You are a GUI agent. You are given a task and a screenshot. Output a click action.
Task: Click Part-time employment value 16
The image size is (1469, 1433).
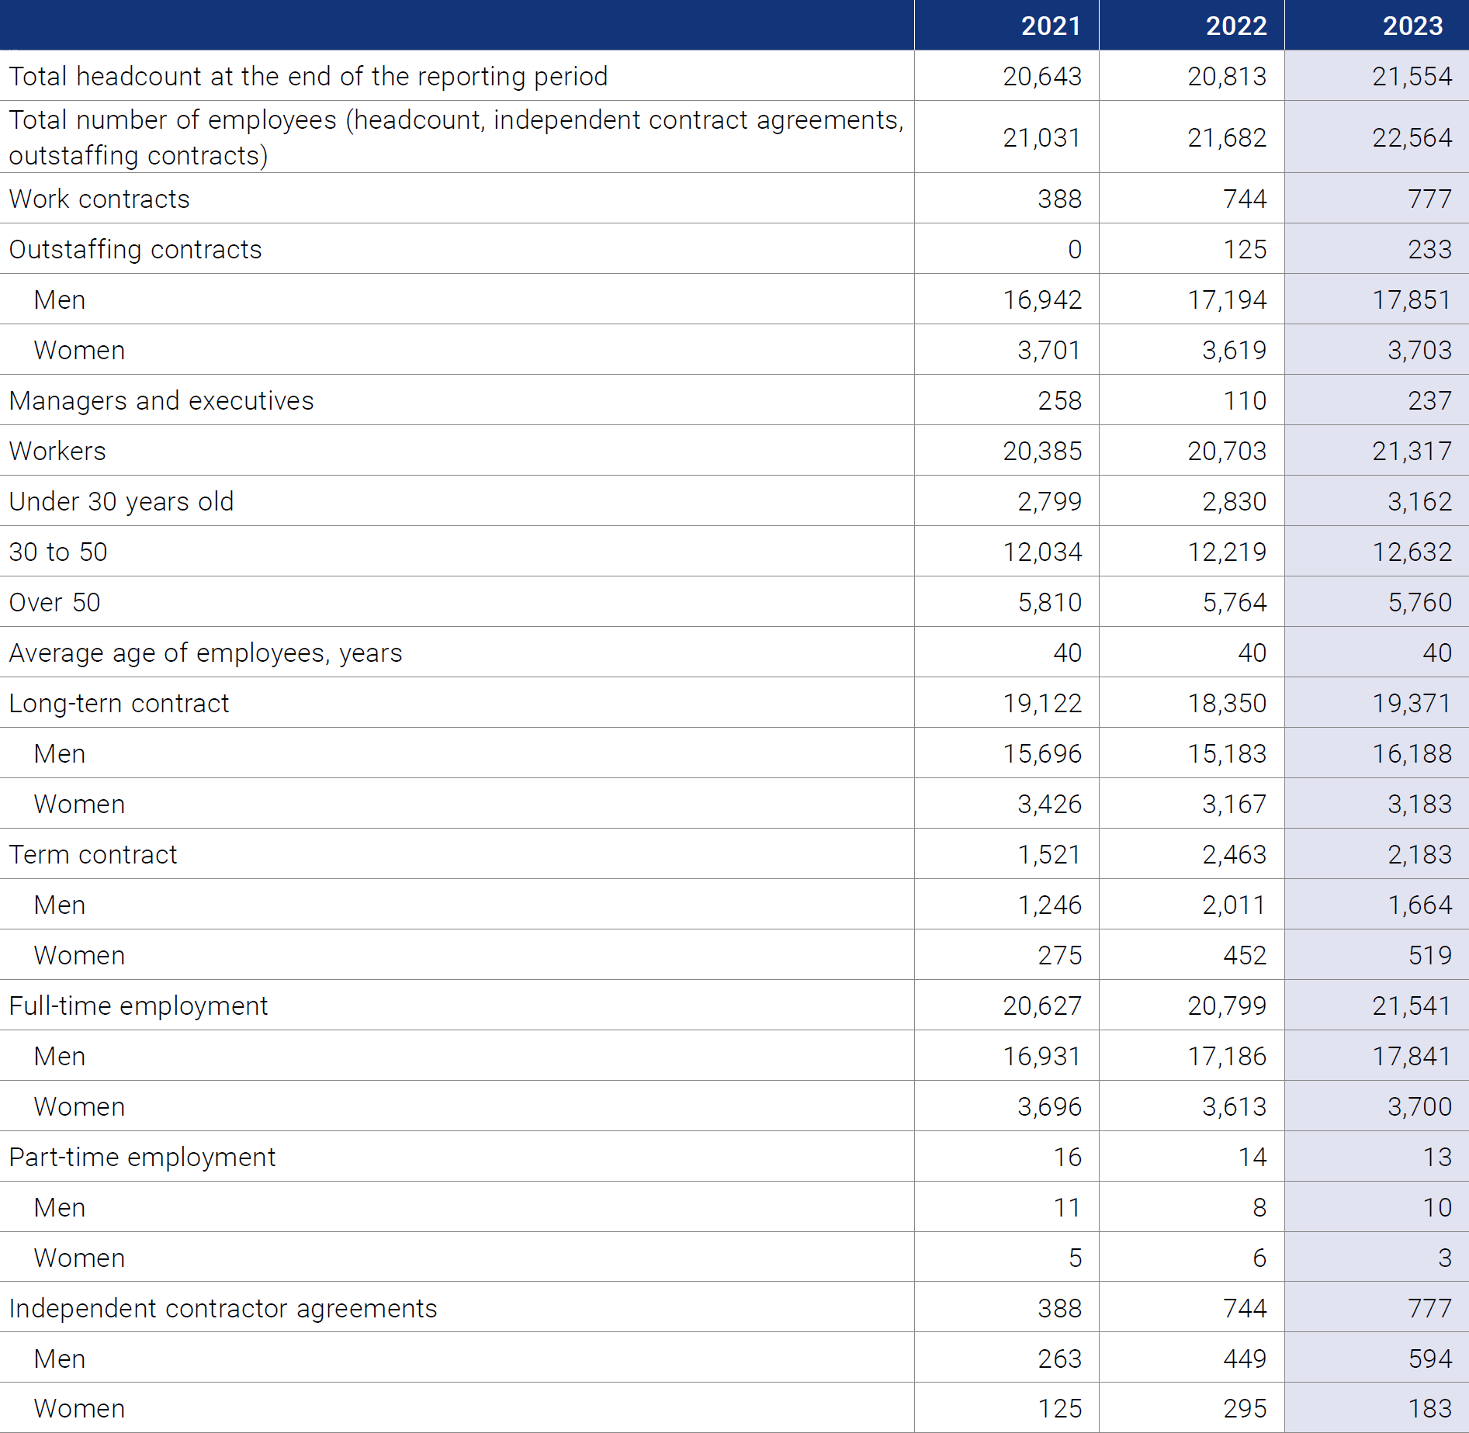click(1068, 1157)
